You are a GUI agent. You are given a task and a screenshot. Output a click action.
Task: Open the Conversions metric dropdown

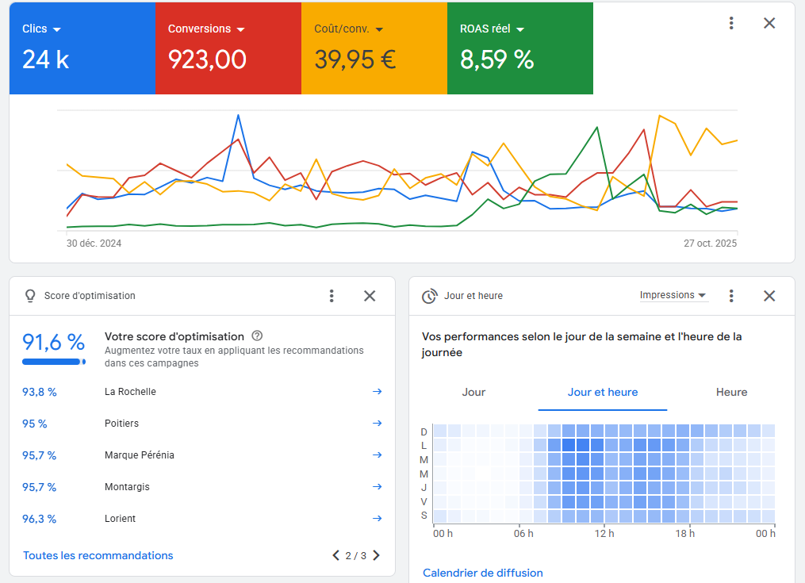[x=206, y=29]
